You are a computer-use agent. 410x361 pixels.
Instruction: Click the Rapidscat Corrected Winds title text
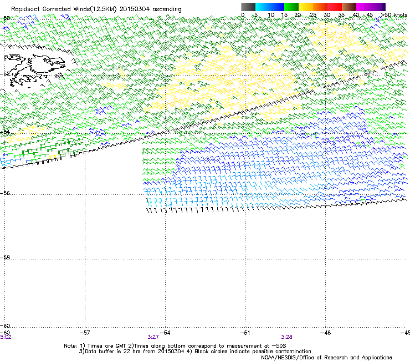coord(96,9)
